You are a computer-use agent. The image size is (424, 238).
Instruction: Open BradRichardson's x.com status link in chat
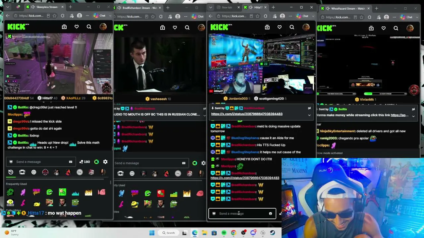[245, 178]
